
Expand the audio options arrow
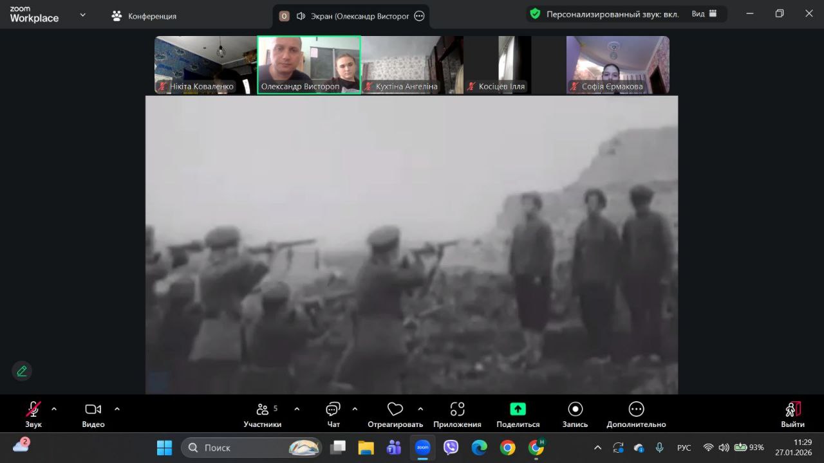[x=54, y=409]
